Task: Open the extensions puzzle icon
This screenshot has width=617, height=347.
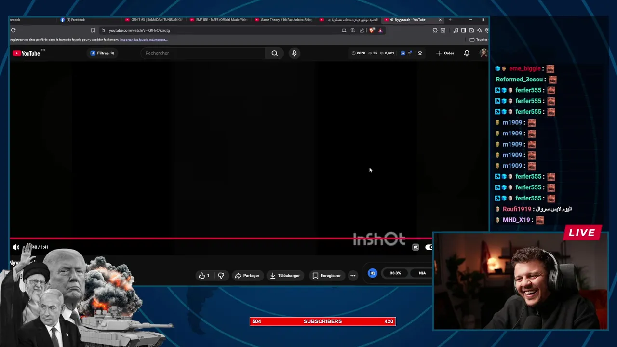Action: point(435,30)
